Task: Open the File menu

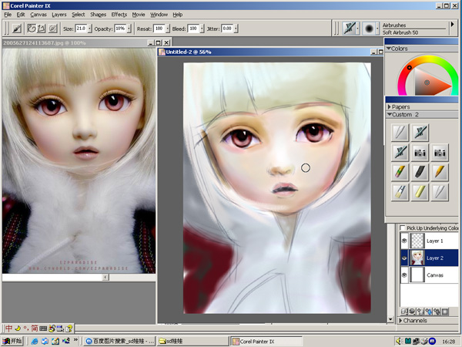Action: pos(8,15)
